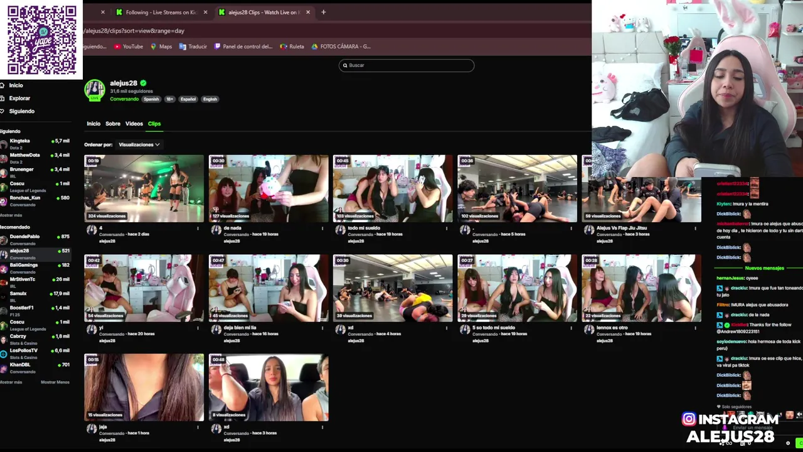The width and height of the screenshot is (803, 452).
Task: Open options menu for 'deja bien mi lia'
Action: (322, 328)
